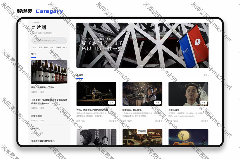The image size is (240, 159).
Task: Open the 写给张国荣 card thumbnail
Action: [x=188, y=94]
